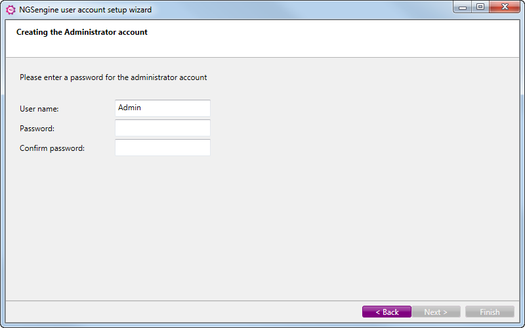Minimize the setup wizard window
The image size is (525, 328).
[463, 7]
